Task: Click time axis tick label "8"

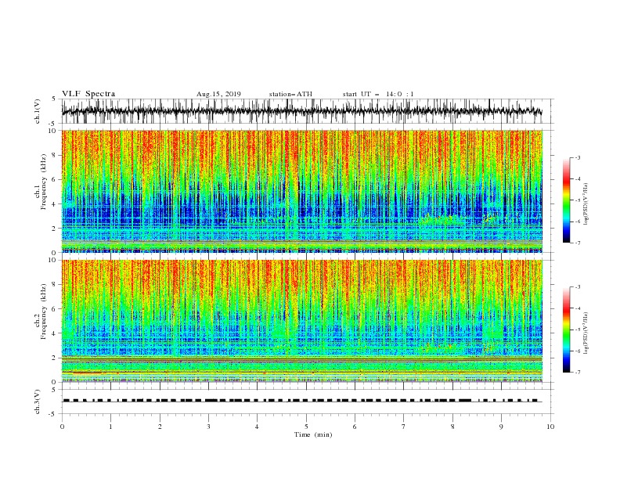Action: (x=452, y=427)
